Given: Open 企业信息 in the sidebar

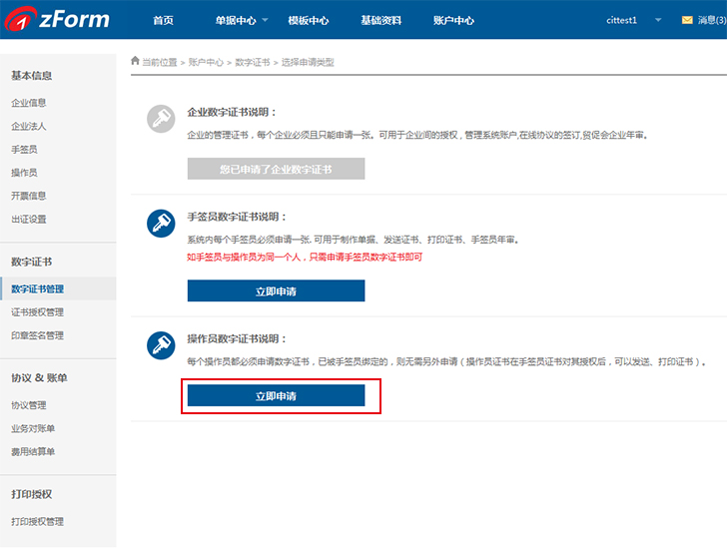Looking at the screenshot, I should [29, 103].
